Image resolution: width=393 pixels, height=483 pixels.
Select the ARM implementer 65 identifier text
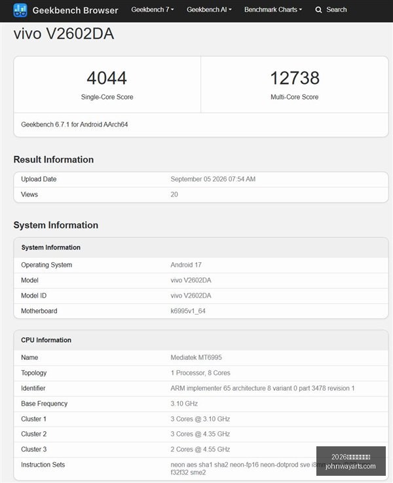point(263,388)
